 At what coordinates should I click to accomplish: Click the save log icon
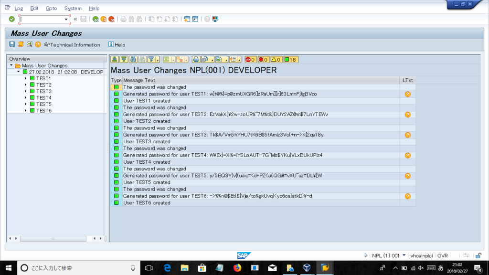pyautogui.click(x=12, y=44)
